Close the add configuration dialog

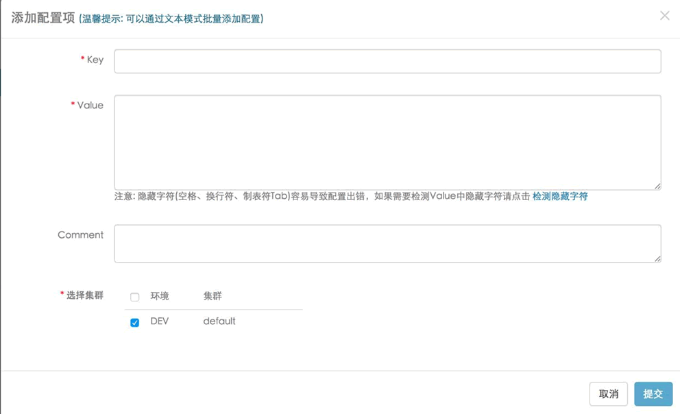[664, 16]
